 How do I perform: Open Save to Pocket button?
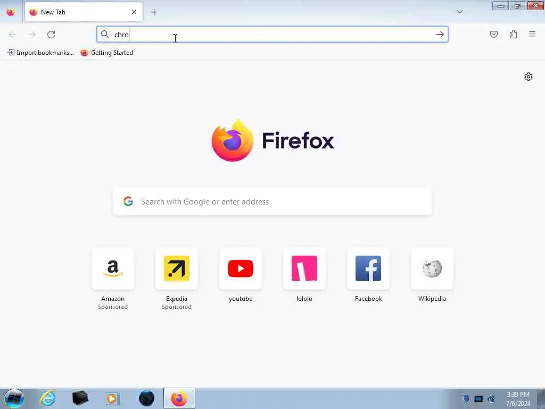(494, 34)
